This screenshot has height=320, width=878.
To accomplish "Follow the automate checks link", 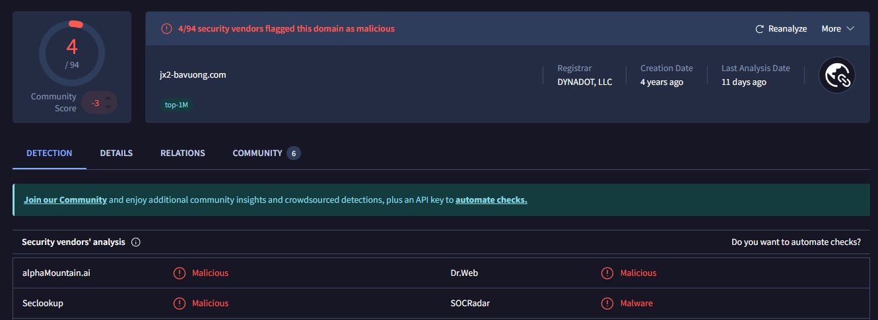I will pos(491,200).
